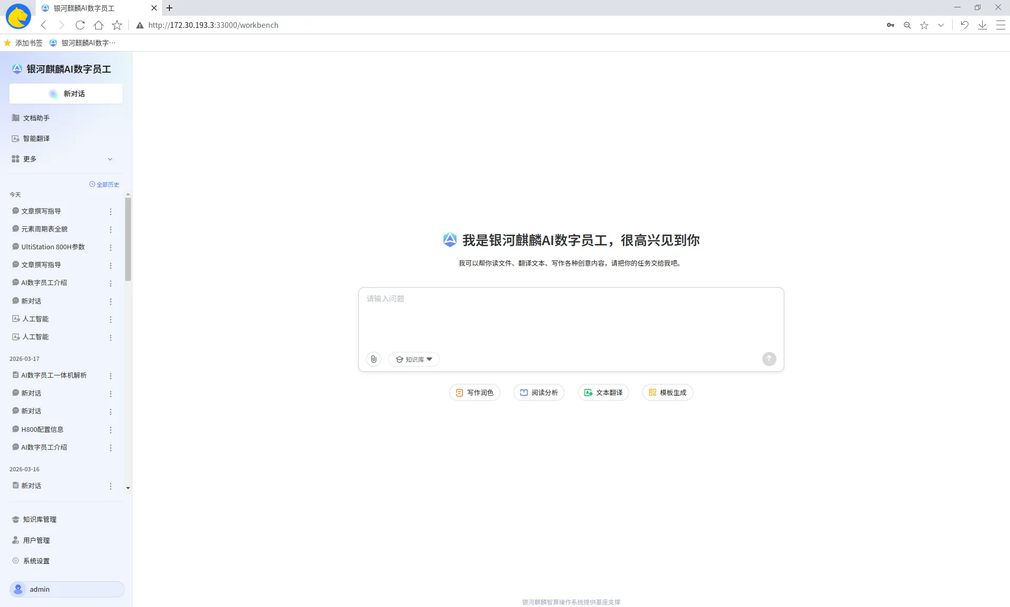Open the browser downloads icon
This screenshot has width=1010, height=607.
tap(982, 25)
